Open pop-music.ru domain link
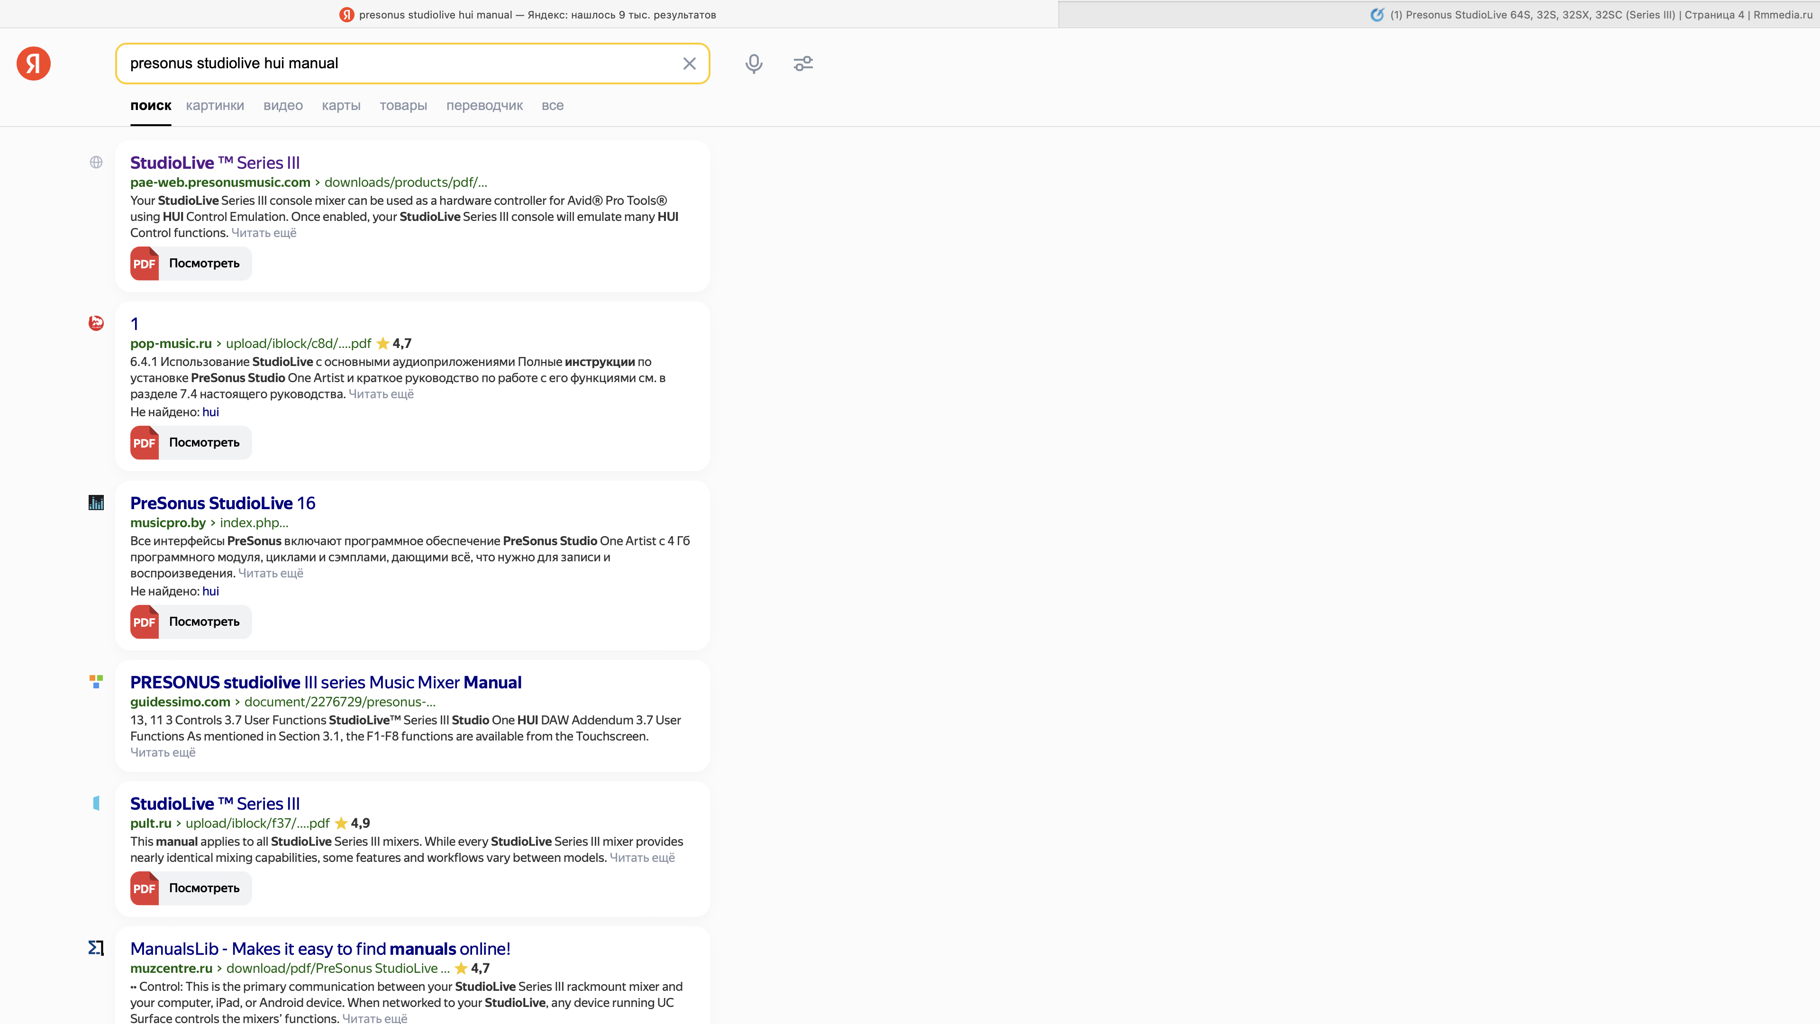This screenshot has width=1820, height=1024. click(x=171, y=343)
